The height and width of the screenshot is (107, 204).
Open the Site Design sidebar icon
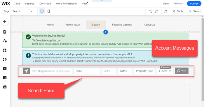pyautogui.click(x=5, y=41)
